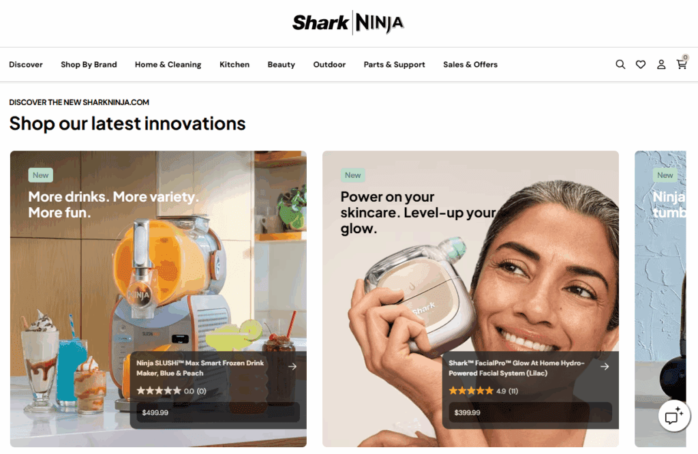Open Shark FacialPro Glow product title link
698x454 pixels.
click(x=517, y=368)
